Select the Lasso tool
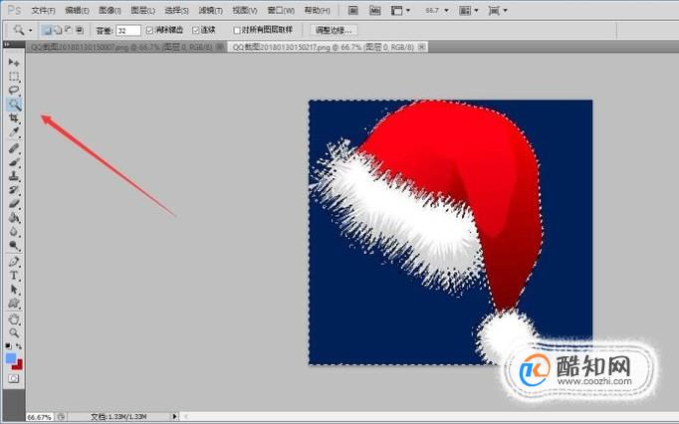The image size is (679, 424). (x=14, y=91)
